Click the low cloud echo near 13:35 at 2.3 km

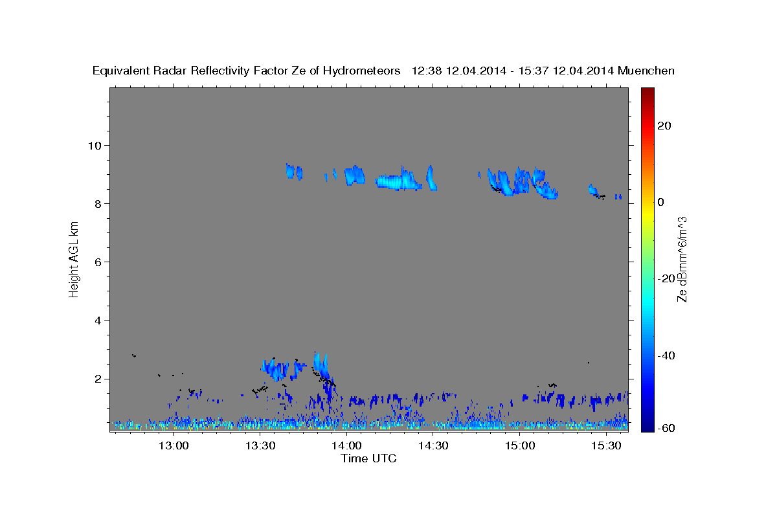tap(276, 369)
